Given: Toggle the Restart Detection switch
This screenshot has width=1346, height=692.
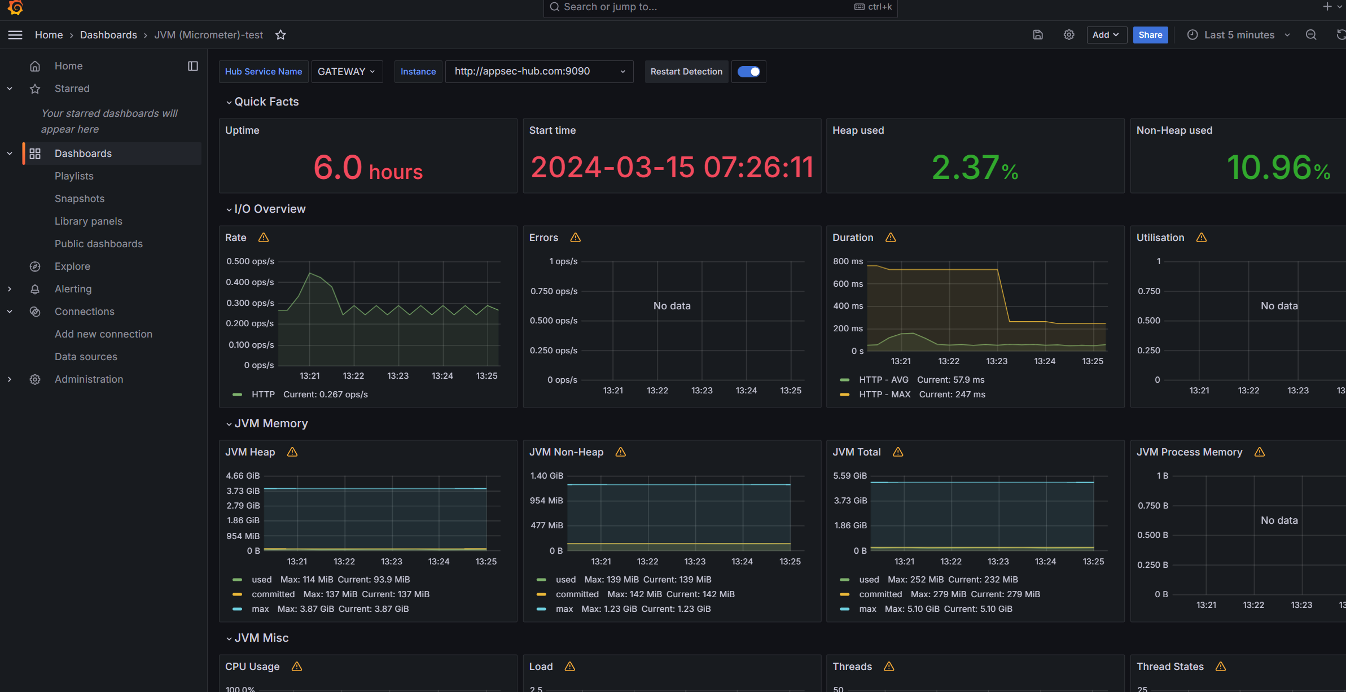Looking at the screenshot, I should point(749,72).
